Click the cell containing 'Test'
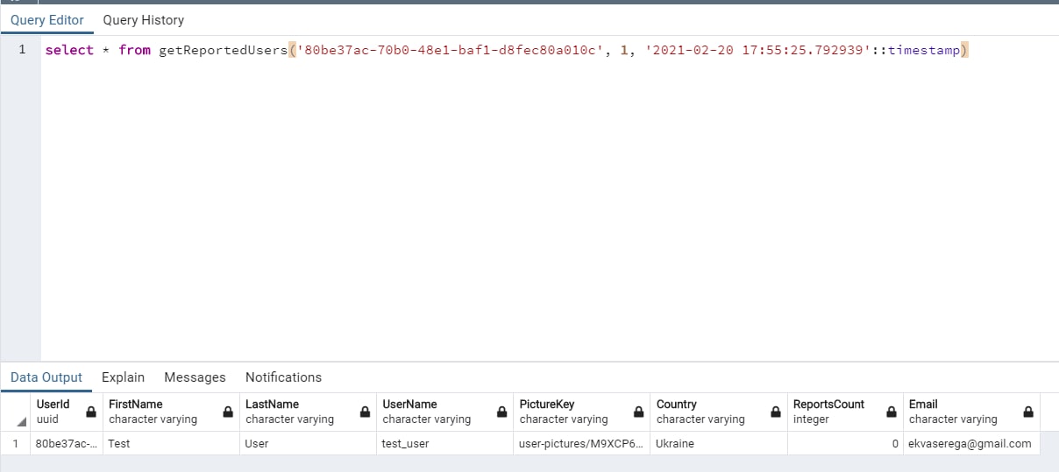 tap(171, 443)
